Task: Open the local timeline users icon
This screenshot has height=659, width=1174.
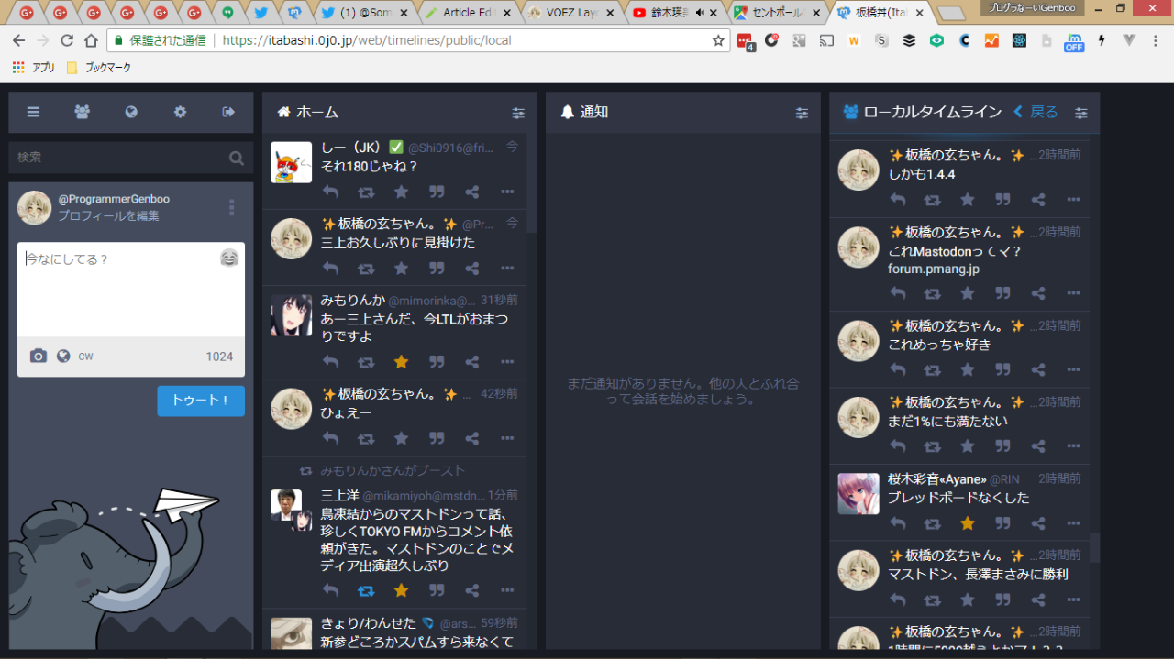Action: tap(83, 112)
